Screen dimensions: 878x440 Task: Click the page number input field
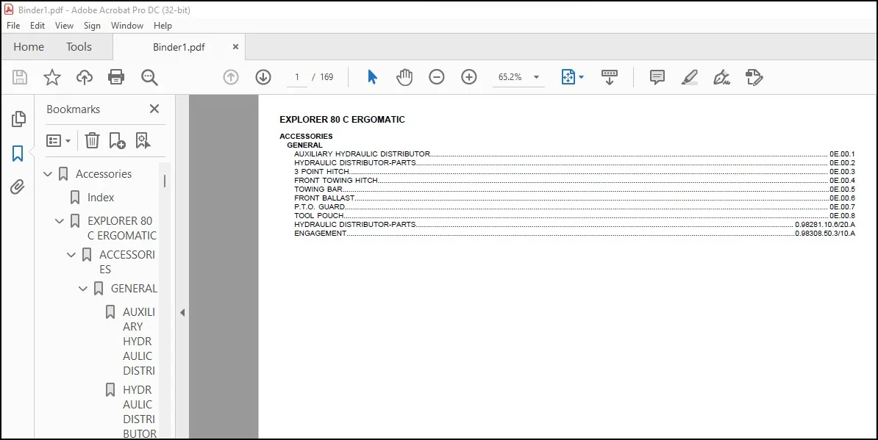297,77
